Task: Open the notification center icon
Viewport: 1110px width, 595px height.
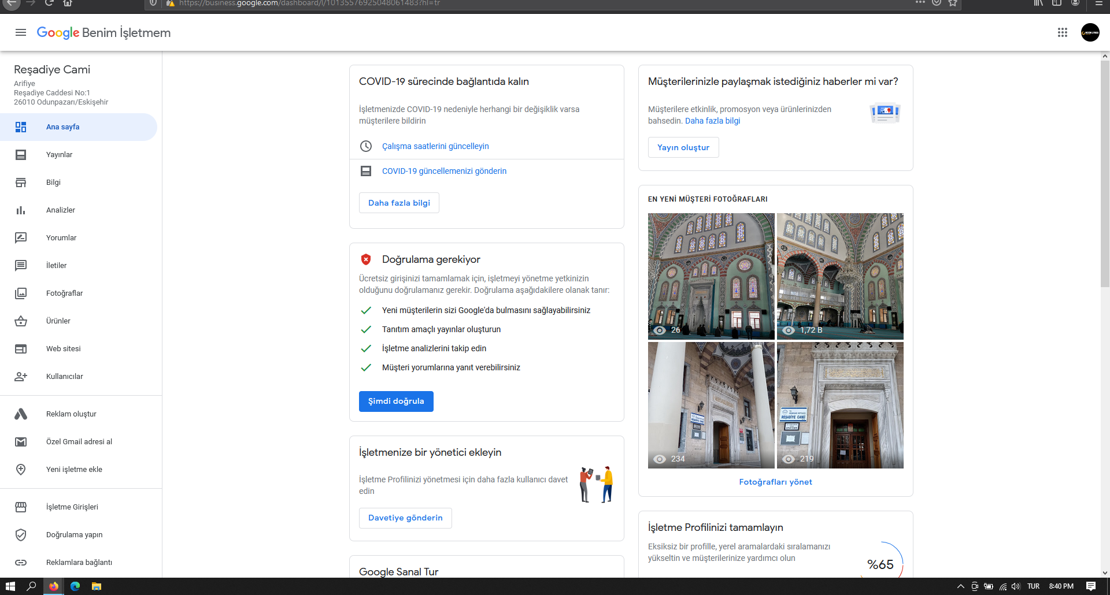Action: 1091,586
